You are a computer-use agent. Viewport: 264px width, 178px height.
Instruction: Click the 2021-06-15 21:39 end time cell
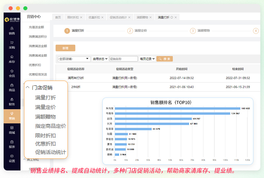pyautogui.click(x=238, y=87)
